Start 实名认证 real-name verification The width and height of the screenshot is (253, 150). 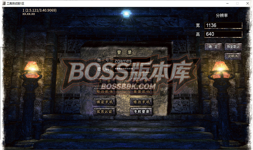click(104, 111)
